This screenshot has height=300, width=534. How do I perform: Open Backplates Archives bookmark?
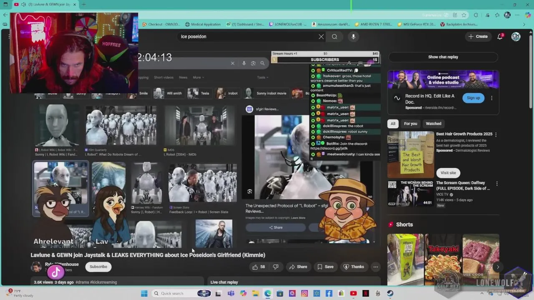459,24
